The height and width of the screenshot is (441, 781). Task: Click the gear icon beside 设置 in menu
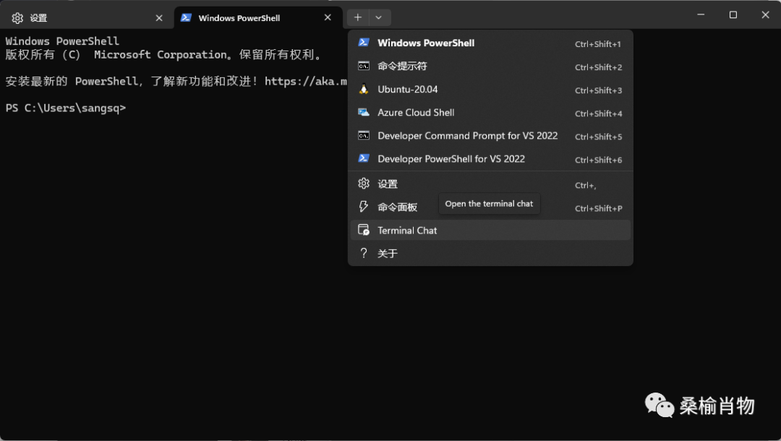point(364,184)
